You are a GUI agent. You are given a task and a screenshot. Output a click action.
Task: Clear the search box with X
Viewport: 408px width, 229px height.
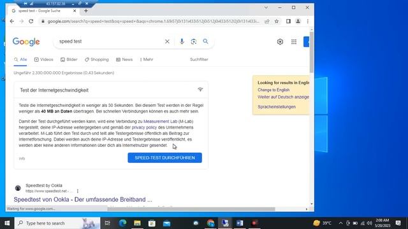(x=167, y=41)
